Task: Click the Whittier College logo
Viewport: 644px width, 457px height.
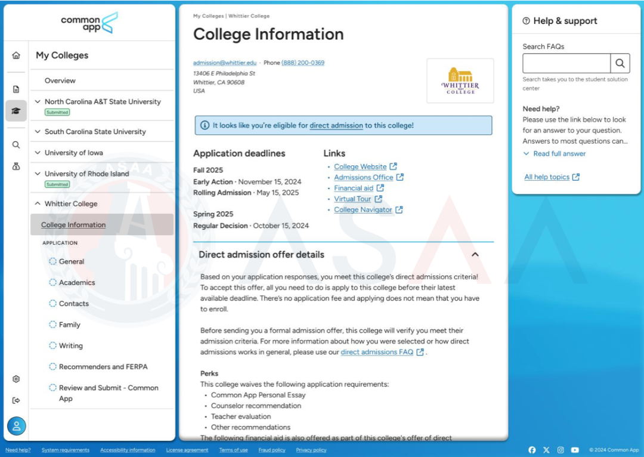Action: point(460,81)
